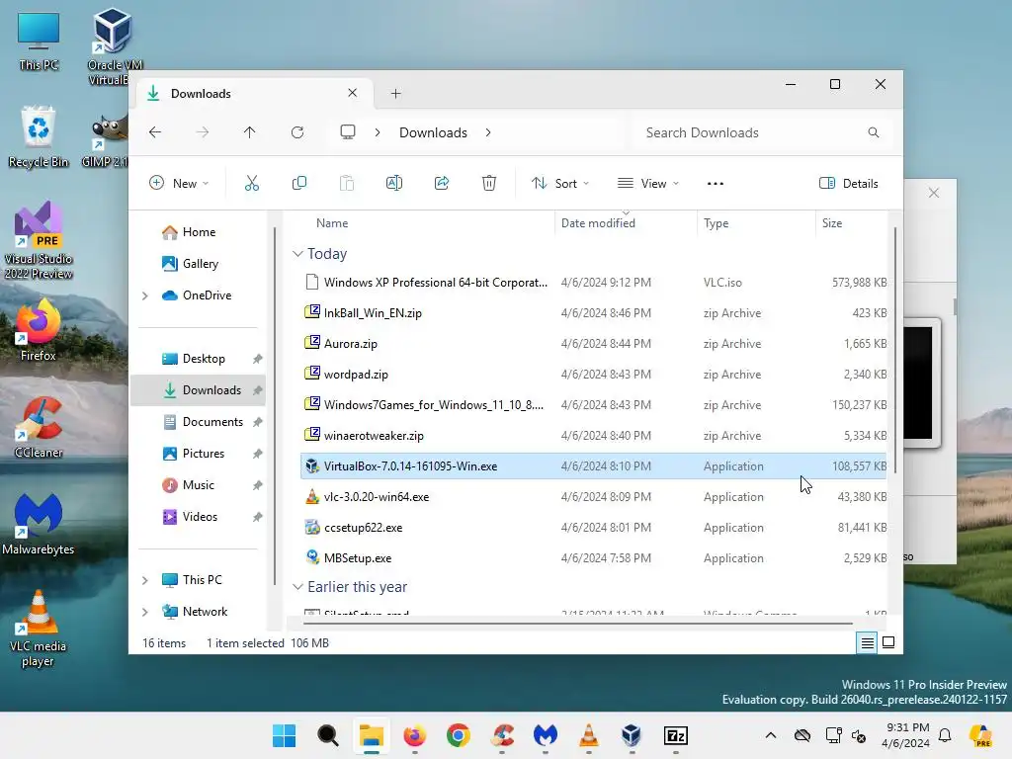Open CCleaner desktop shortcut
Screen dimensions: 1012x759
tap(39, 427)
